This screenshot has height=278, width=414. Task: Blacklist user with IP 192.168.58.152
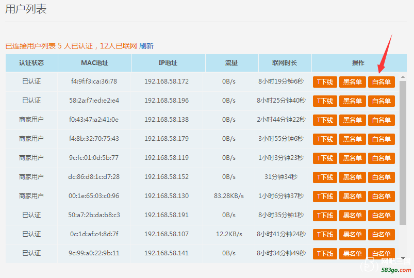tap(353, 177)
